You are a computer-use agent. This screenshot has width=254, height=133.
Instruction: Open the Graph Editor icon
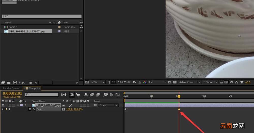[x=118, y=95]
